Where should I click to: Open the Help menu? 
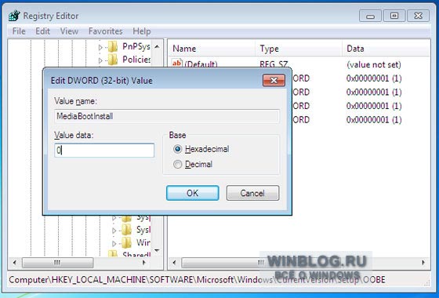pos(142,31)
